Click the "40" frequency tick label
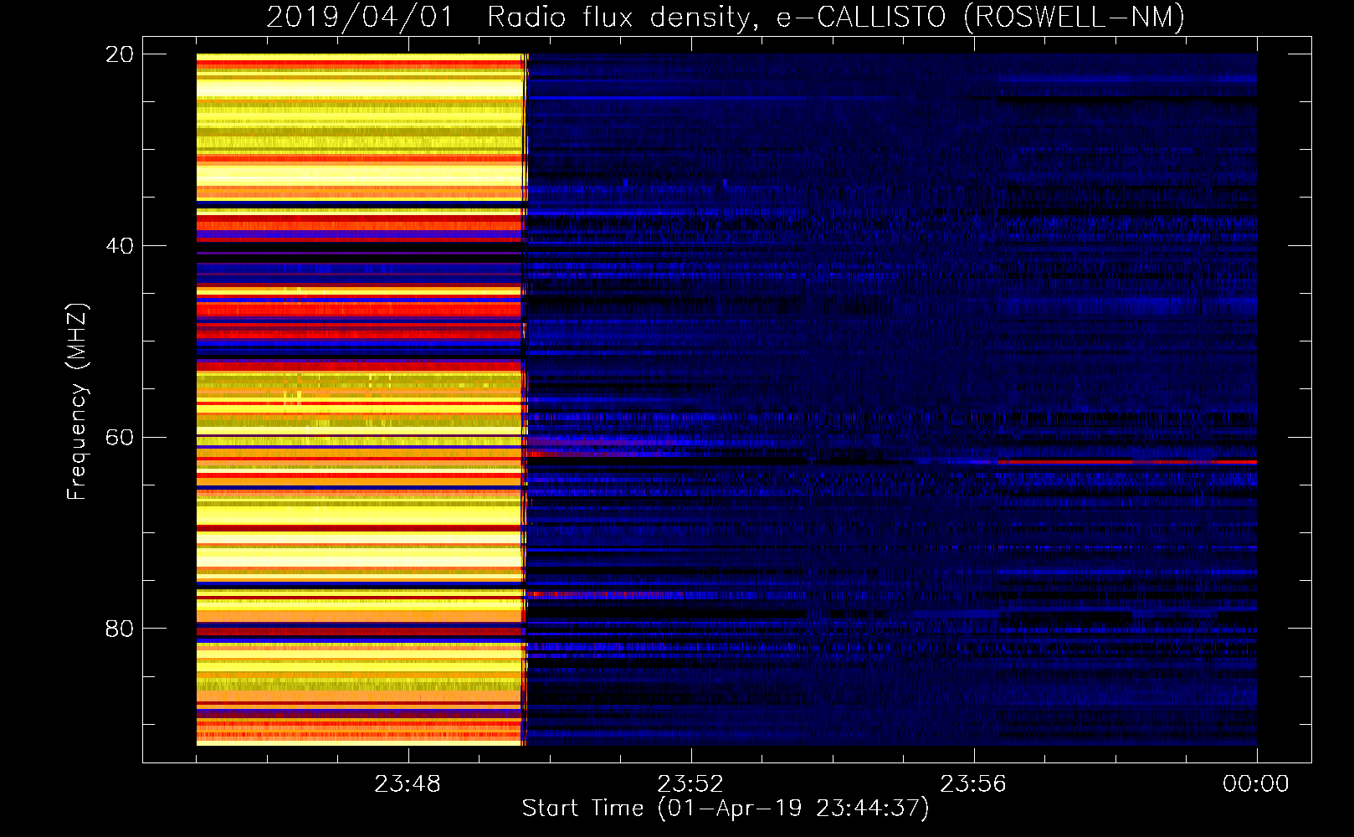1354x837 pixels. click(119, 246)
